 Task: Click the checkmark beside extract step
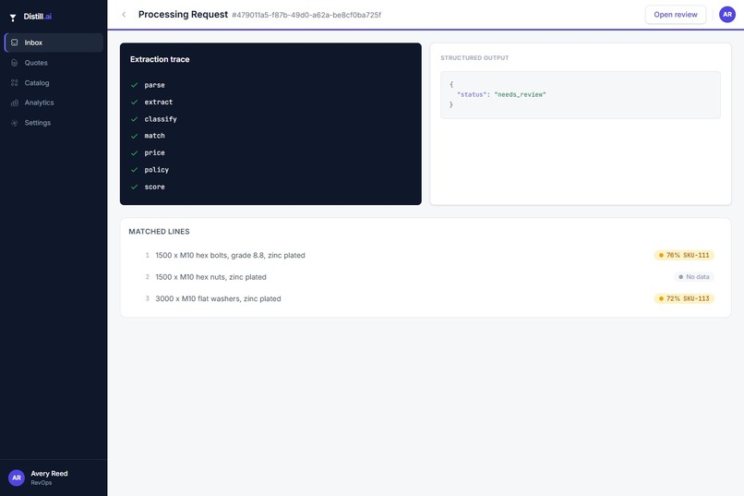point(134,102)
